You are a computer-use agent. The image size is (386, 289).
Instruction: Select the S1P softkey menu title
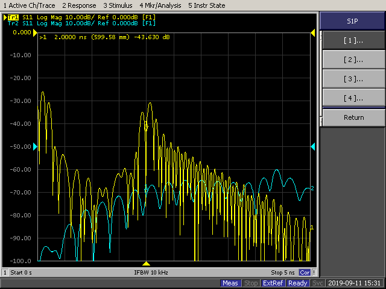[x=353, y=21]
